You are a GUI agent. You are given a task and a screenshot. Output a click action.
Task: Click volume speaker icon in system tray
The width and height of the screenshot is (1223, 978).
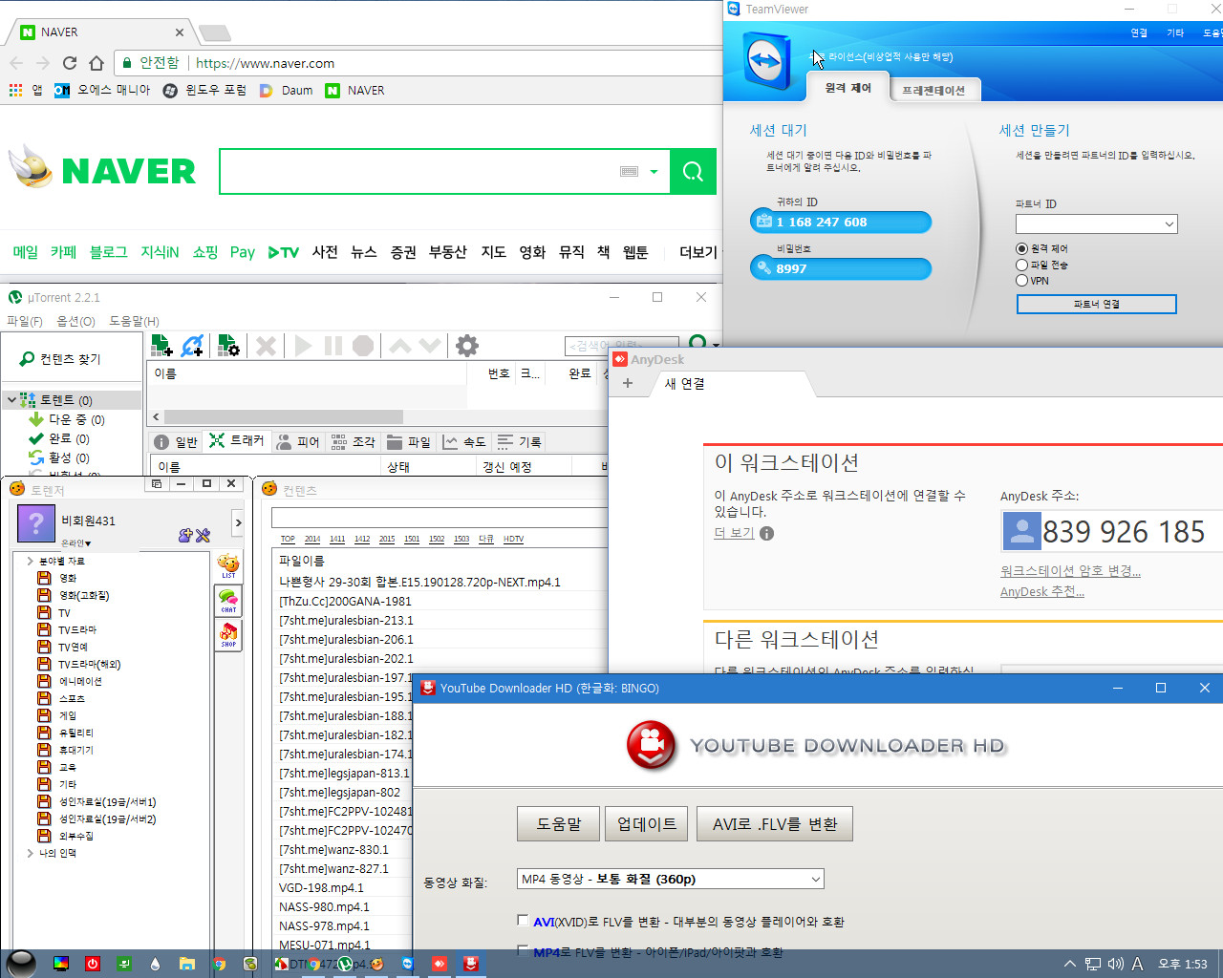coord(1115,964)
